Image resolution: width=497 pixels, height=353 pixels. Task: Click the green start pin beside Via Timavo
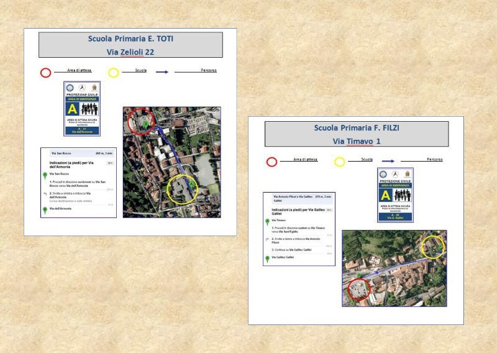point(267,221)
